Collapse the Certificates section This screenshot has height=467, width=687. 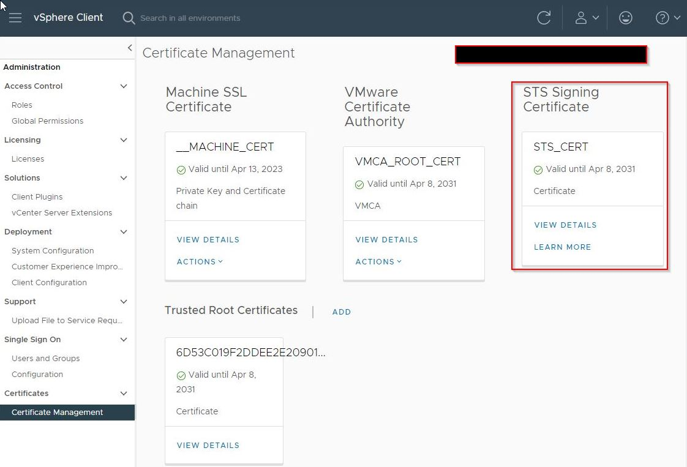[124, 394]
